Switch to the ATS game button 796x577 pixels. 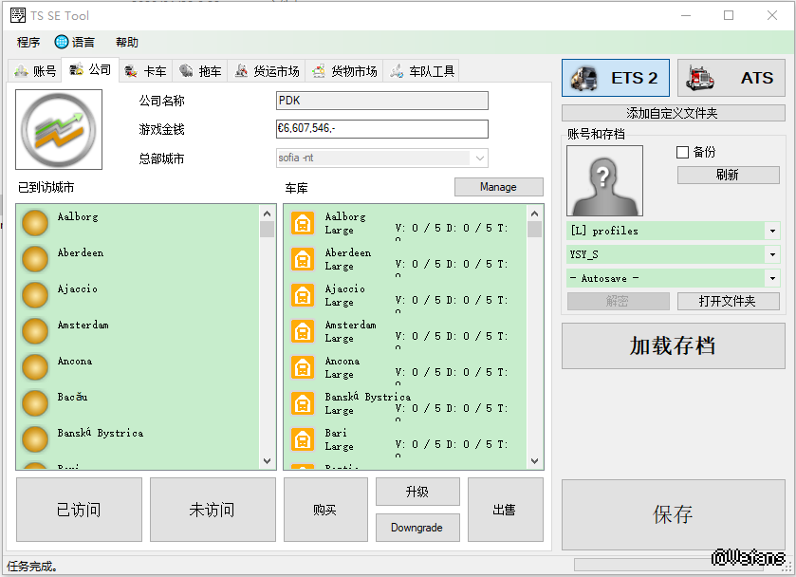731,78
